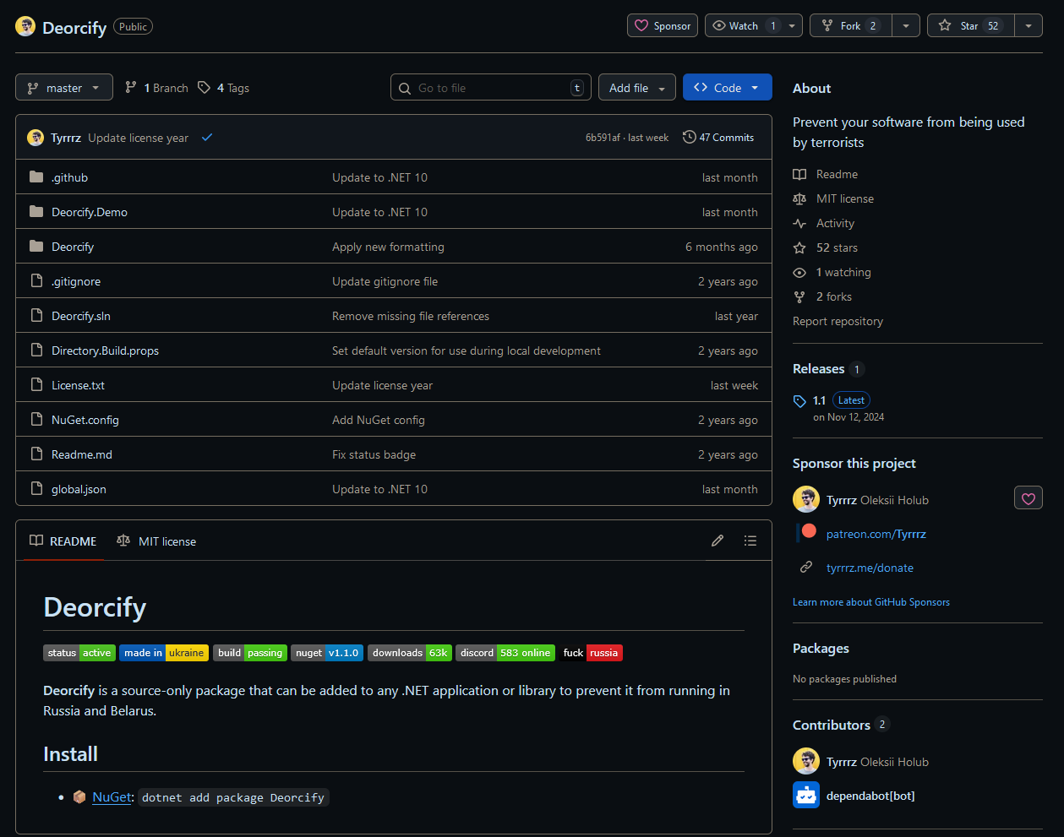This screenshot has height=837, width=1064.
Task: Open the Fix status badge commit
Action: 374,454
